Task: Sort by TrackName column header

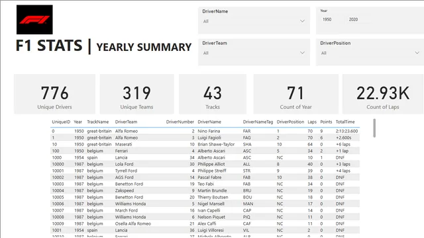Action: point(97,122)
